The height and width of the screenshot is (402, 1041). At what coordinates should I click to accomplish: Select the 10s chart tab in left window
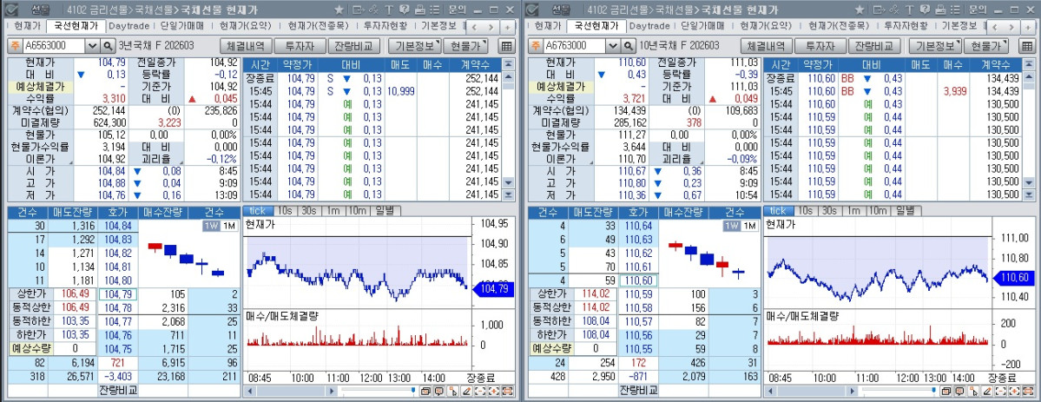click(284, 210)
